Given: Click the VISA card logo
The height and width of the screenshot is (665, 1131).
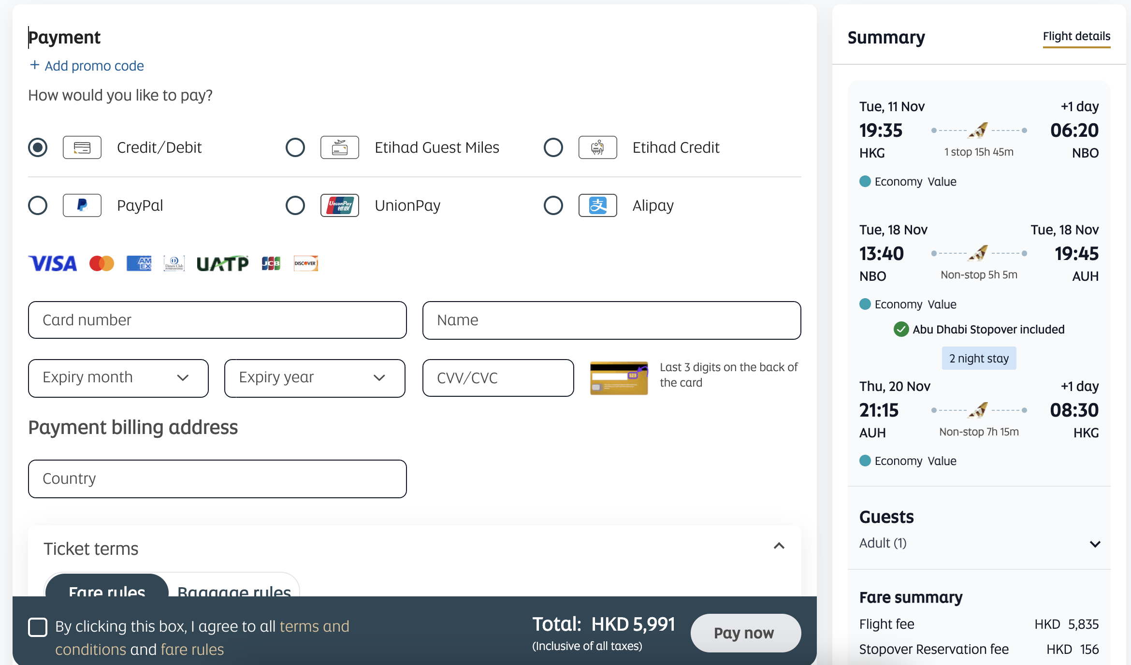Looking at the screenshot, I should [53, 263].
